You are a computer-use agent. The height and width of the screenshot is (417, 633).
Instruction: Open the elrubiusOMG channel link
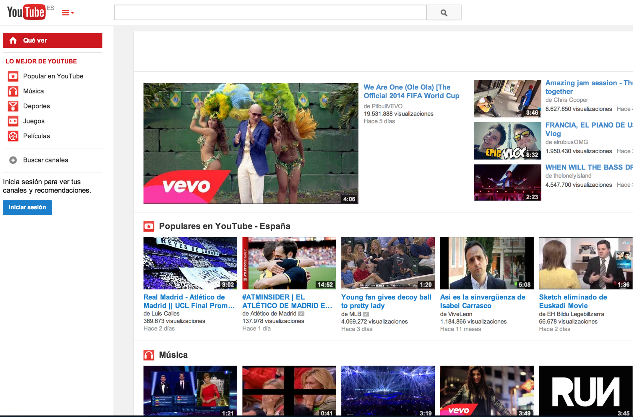571,142
